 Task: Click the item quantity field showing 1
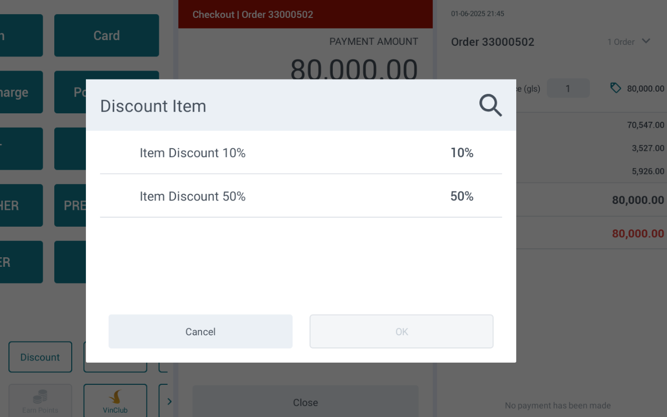[568, 89]
